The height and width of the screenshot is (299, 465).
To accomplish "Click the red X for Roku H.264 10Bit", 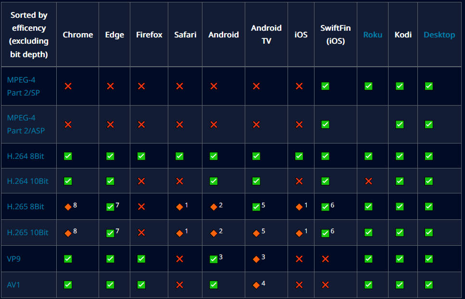I will [368, 181].
